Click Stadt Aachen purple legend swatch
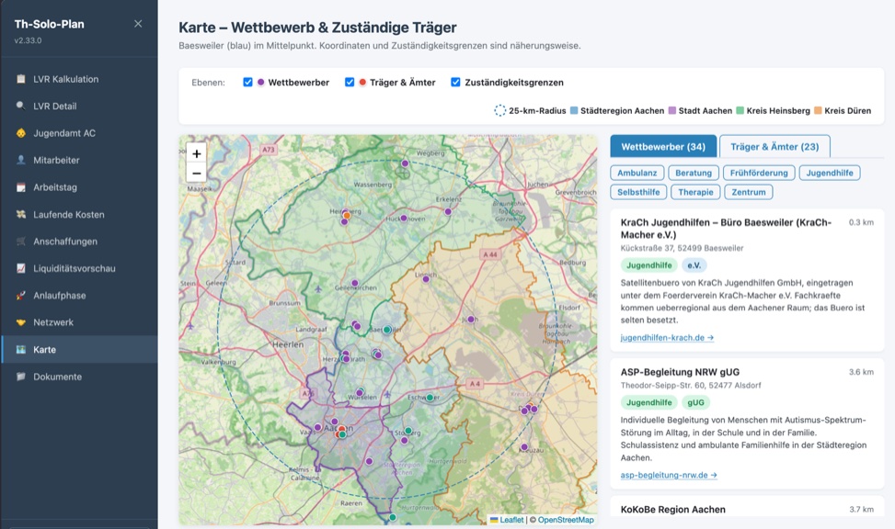 672,110
